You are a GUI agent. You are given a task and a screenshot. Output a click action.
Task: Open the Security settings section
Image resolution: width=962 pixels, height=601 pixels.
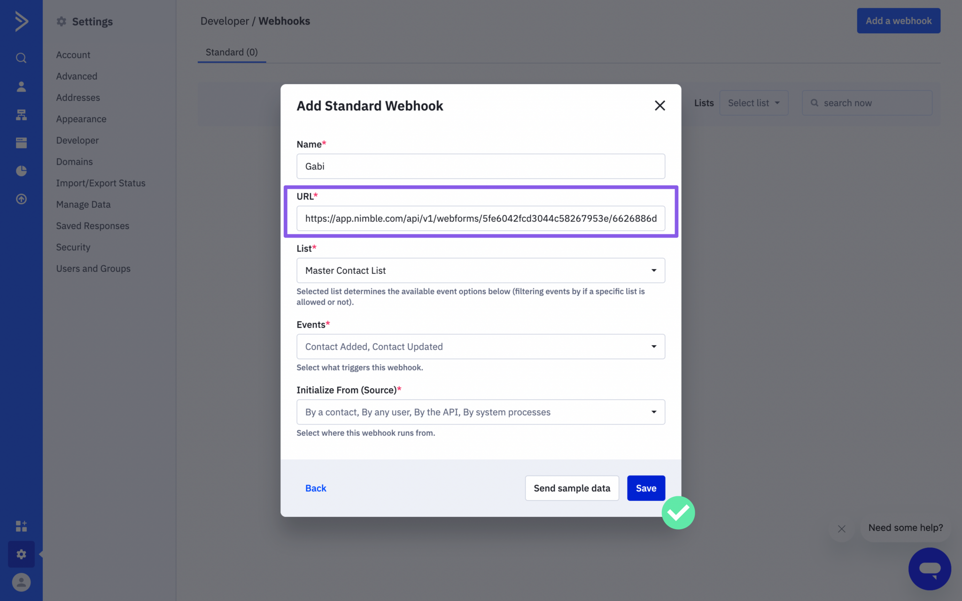click(73, 247)
